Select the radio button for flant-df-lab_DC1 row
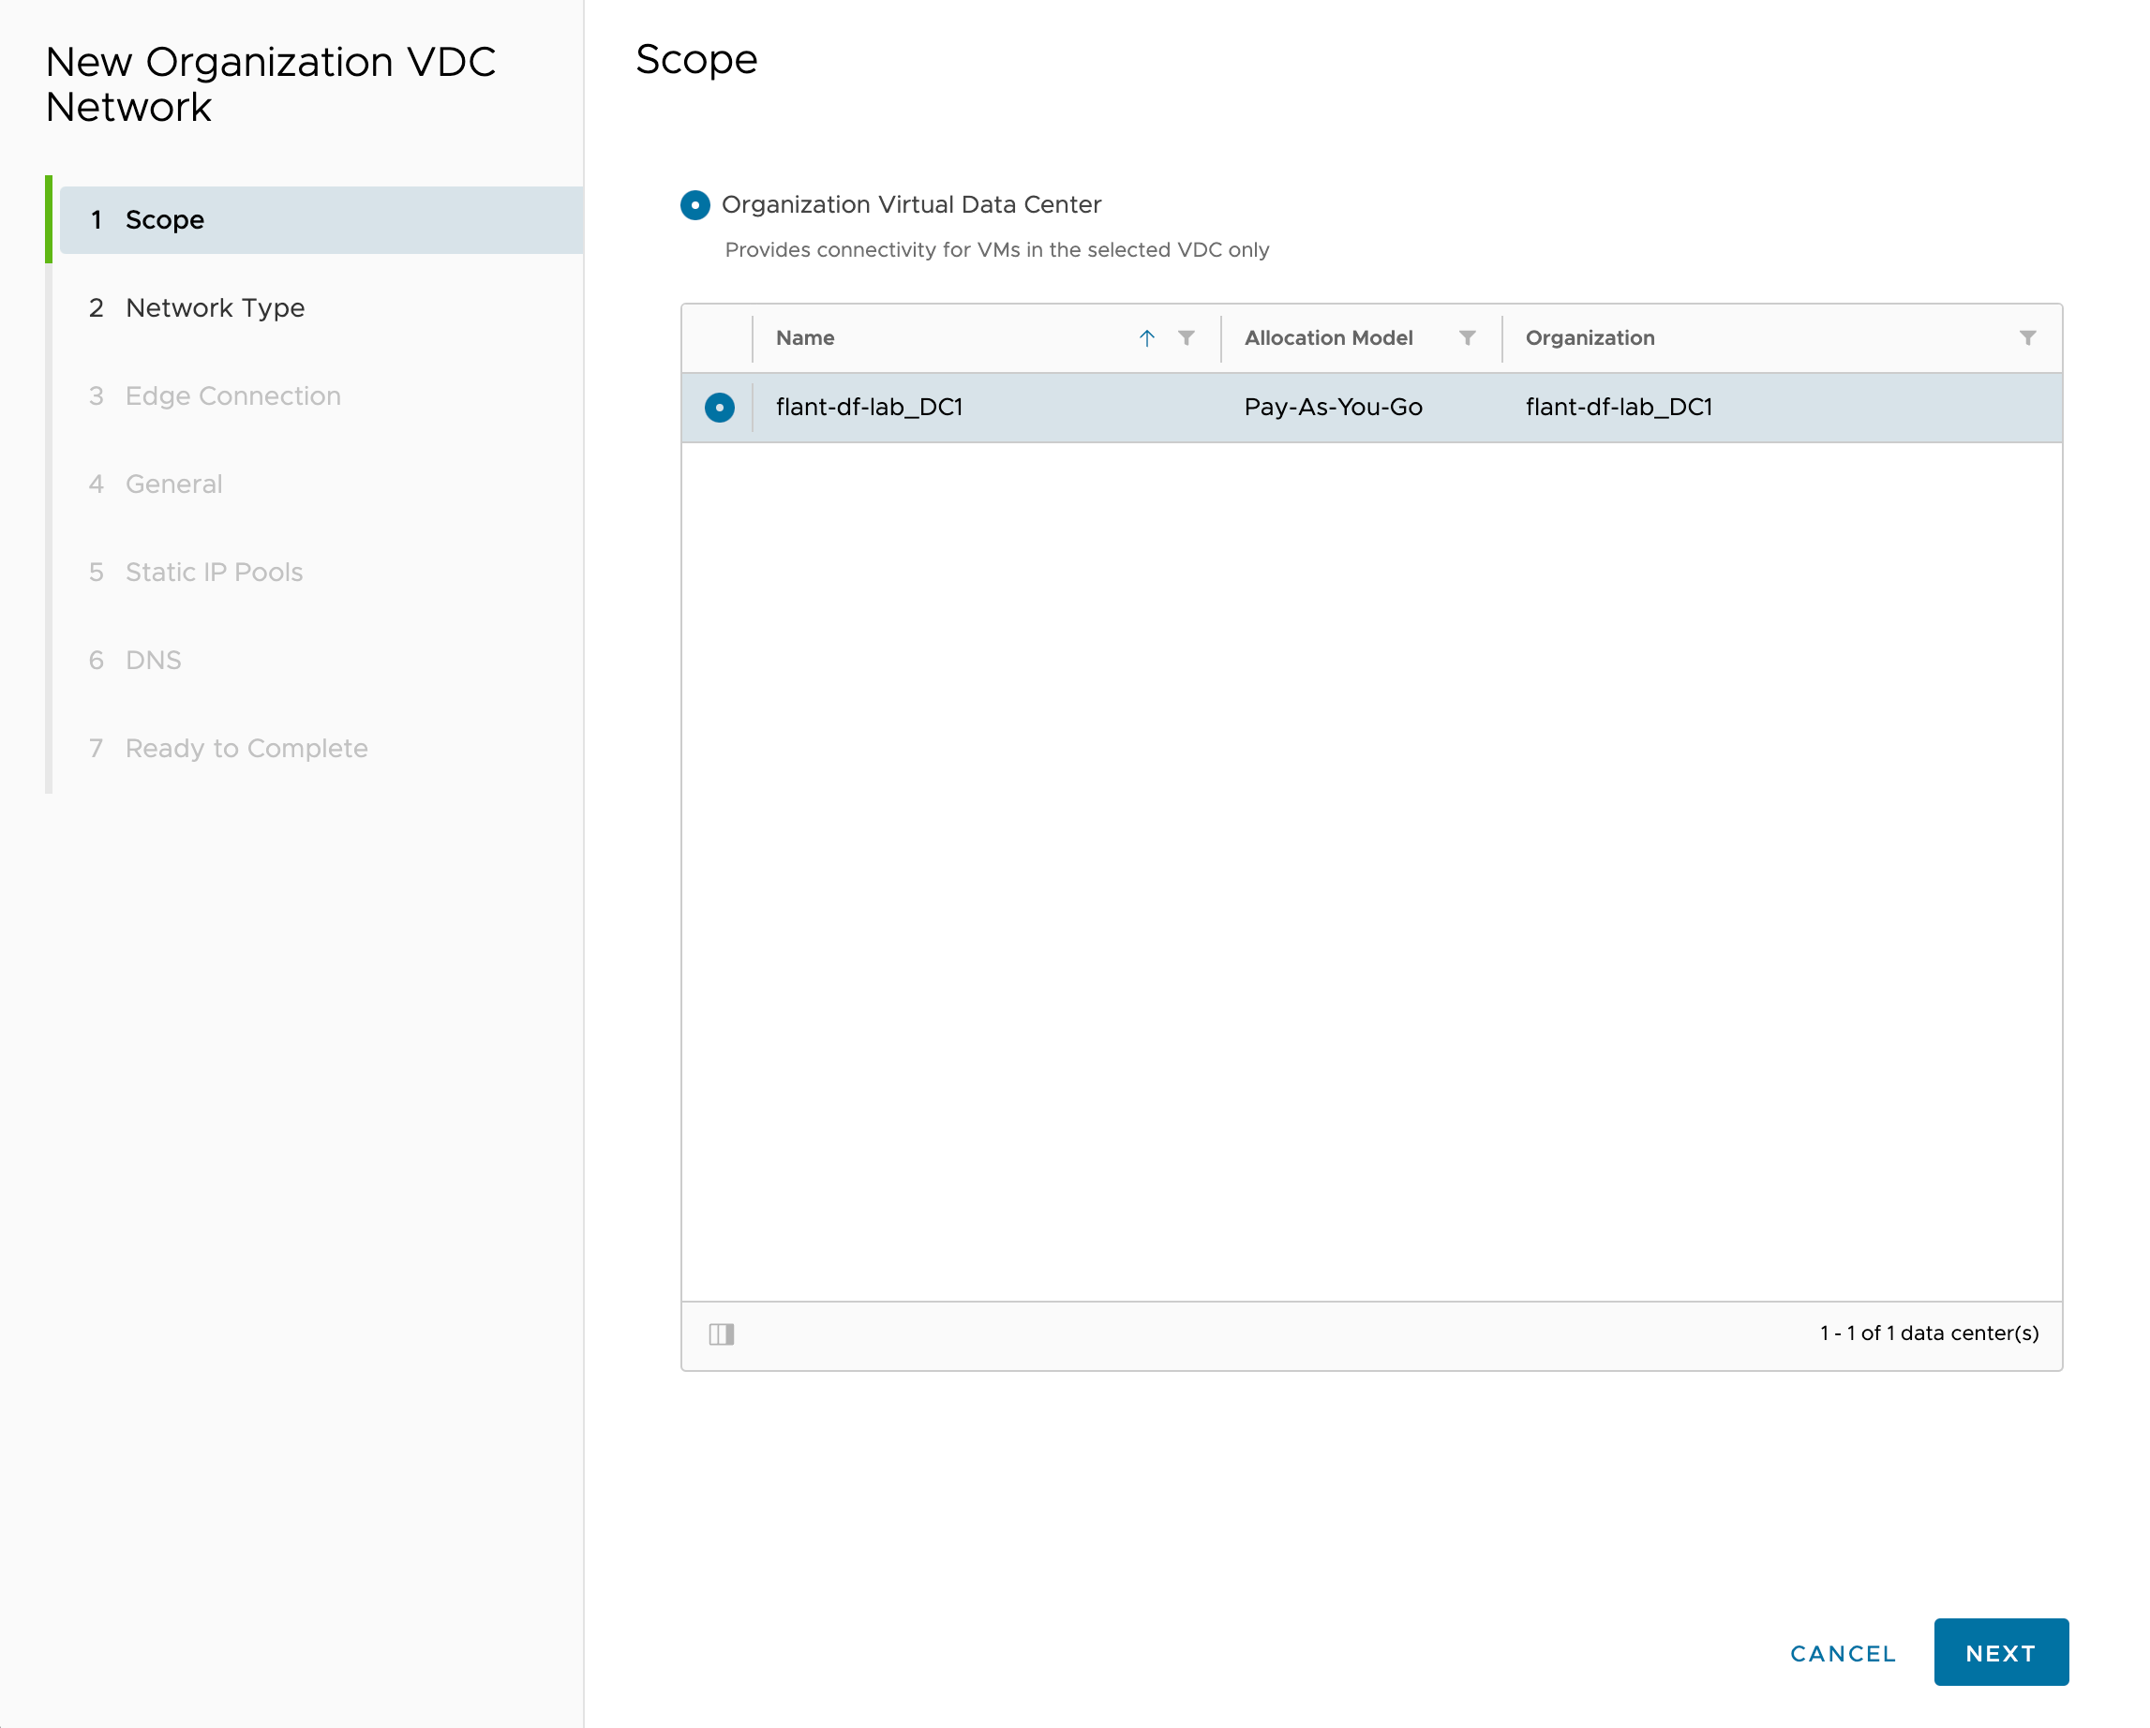Image resolution: width=2150 pixels, height=1728 pixels. [x=718, y=407]
